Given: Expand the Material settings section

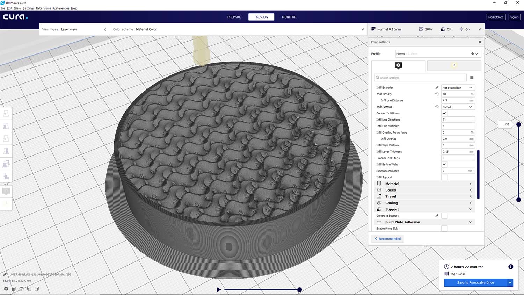Looking at the screenshot, I should click(424, 184).
